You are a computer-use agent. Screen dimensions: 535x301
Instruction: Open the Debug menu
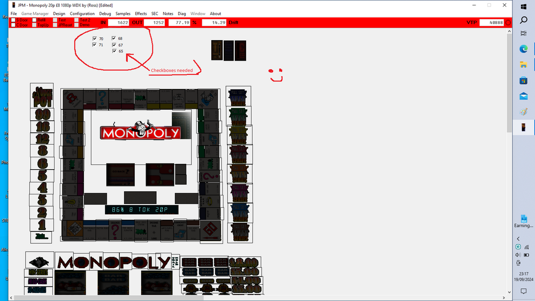105,14
